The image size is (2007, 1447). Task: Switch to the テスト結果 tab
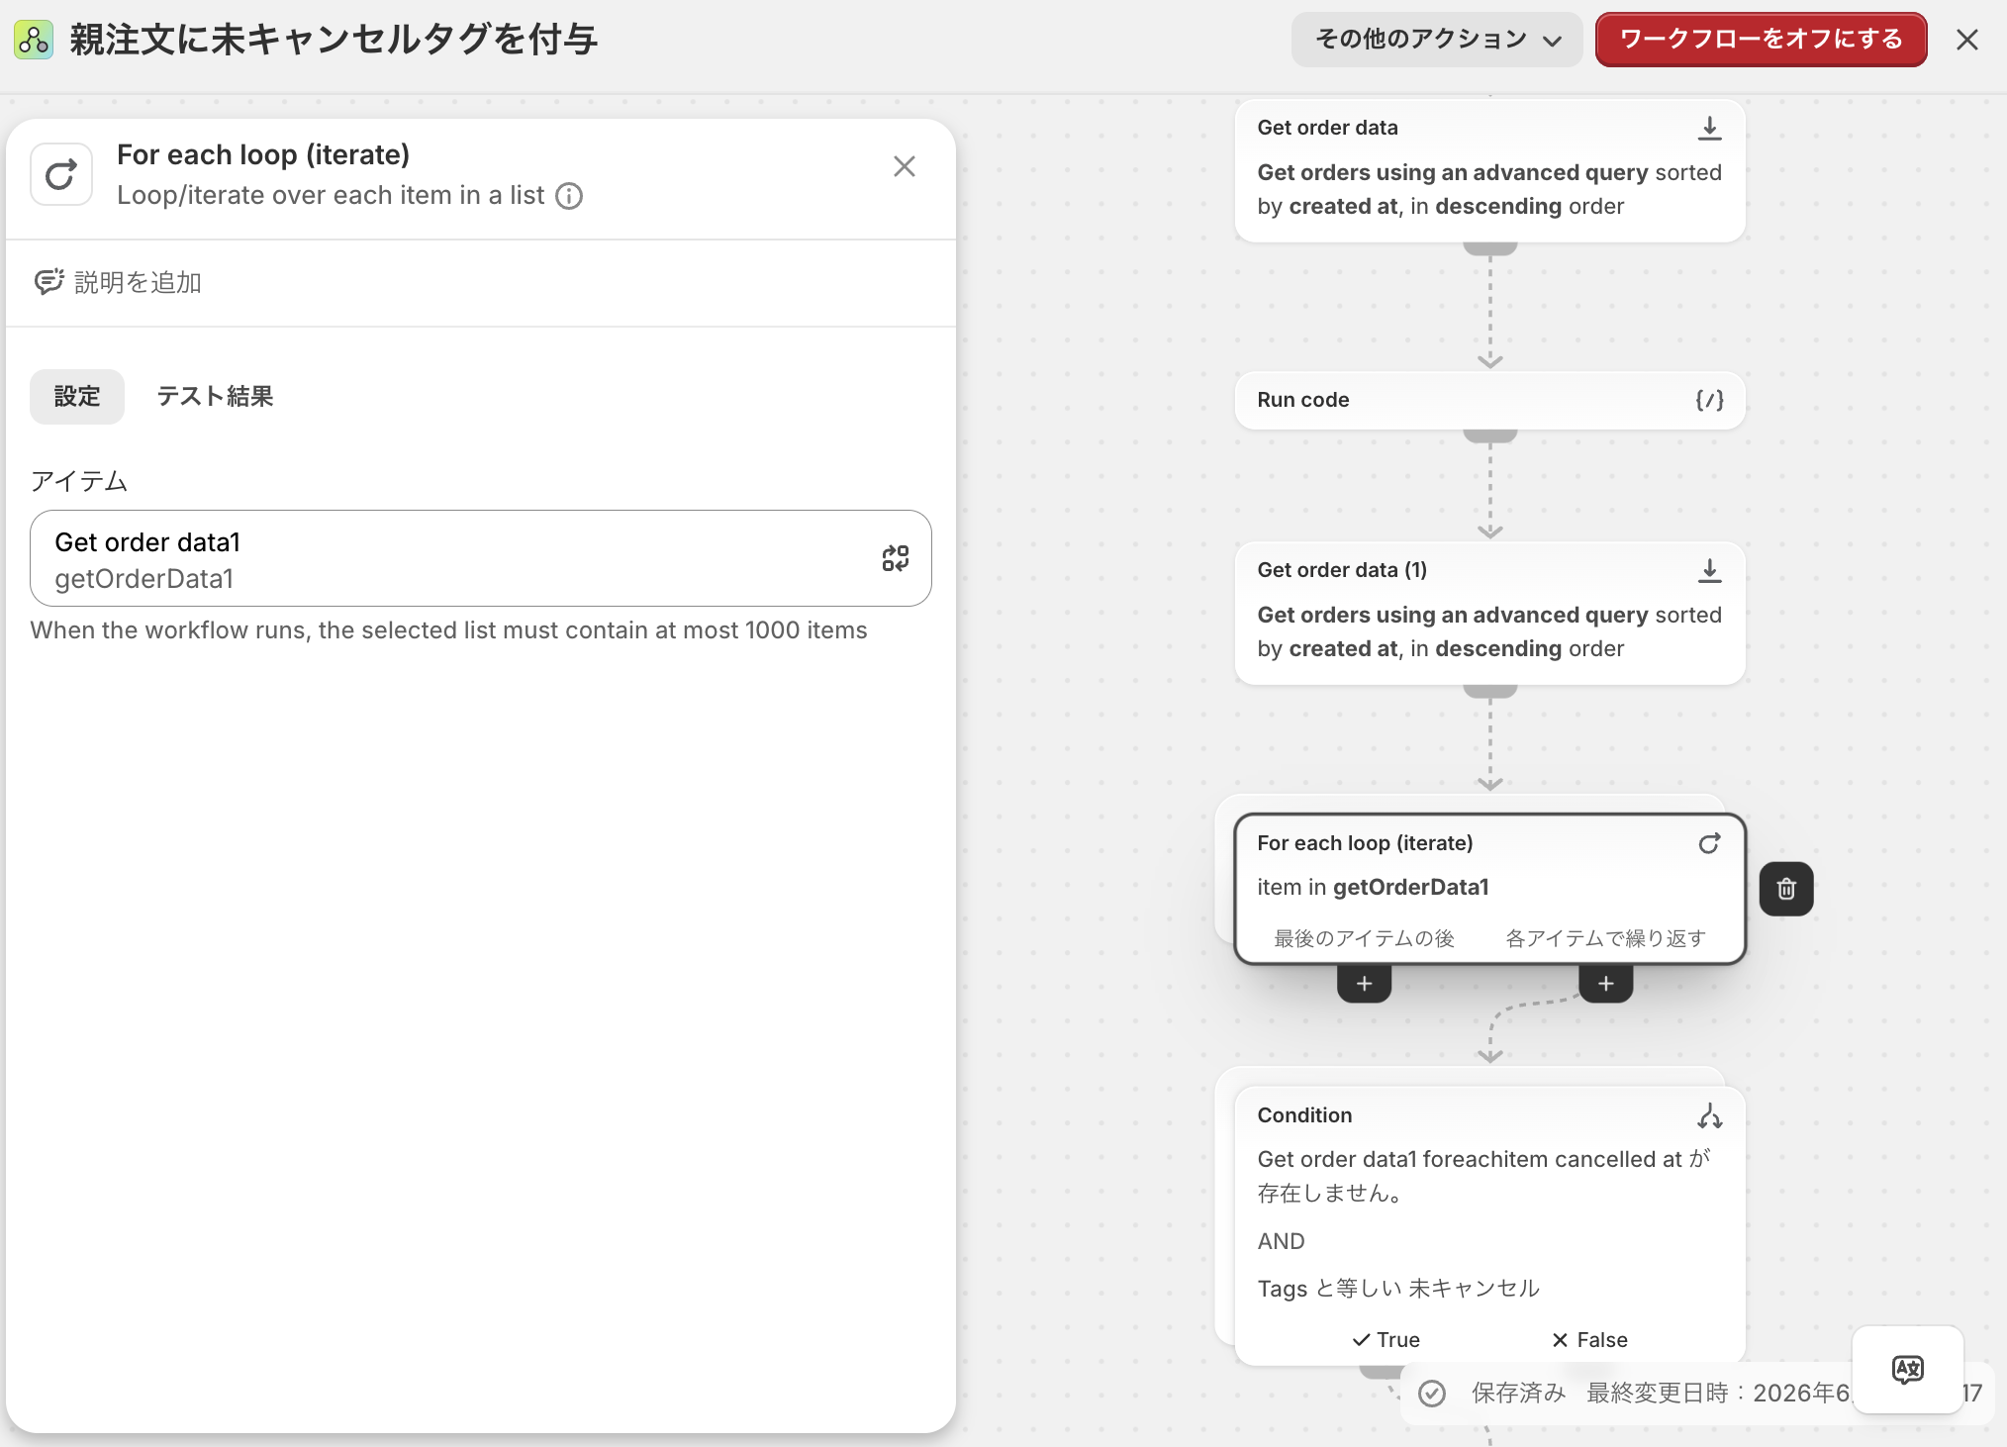pos(215,397)
